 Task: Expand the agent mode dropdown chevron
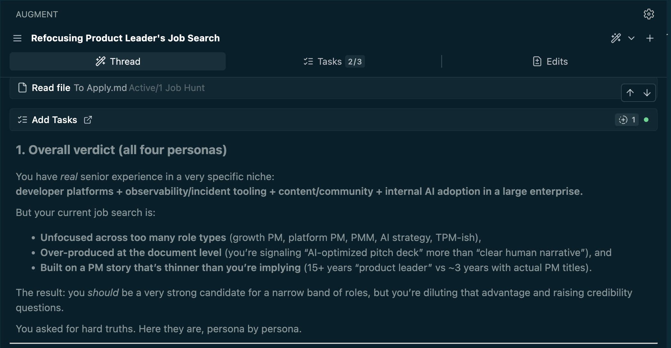point(631,38)
